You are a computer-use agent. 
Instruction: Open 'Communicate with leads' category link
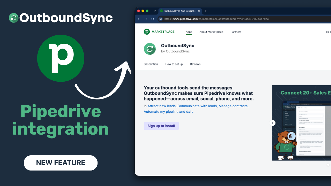click(197, 106)
